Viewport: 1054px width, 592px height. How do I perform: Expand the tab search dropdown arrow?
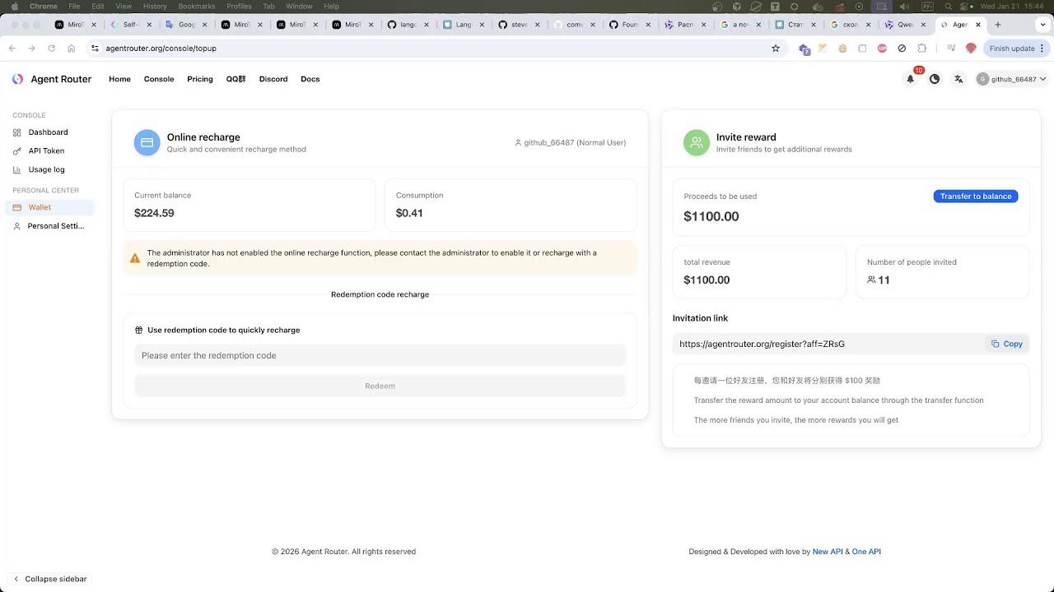click(1041, 25)
